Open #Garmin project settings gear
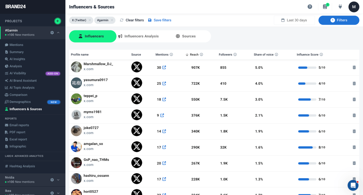The image size is (363, 195). point(52,33)
